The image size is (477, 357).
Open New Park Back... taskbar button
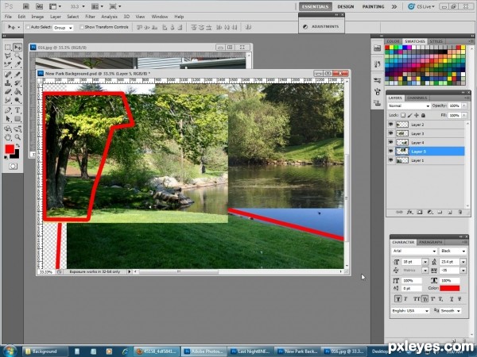(x=298, y=351)
